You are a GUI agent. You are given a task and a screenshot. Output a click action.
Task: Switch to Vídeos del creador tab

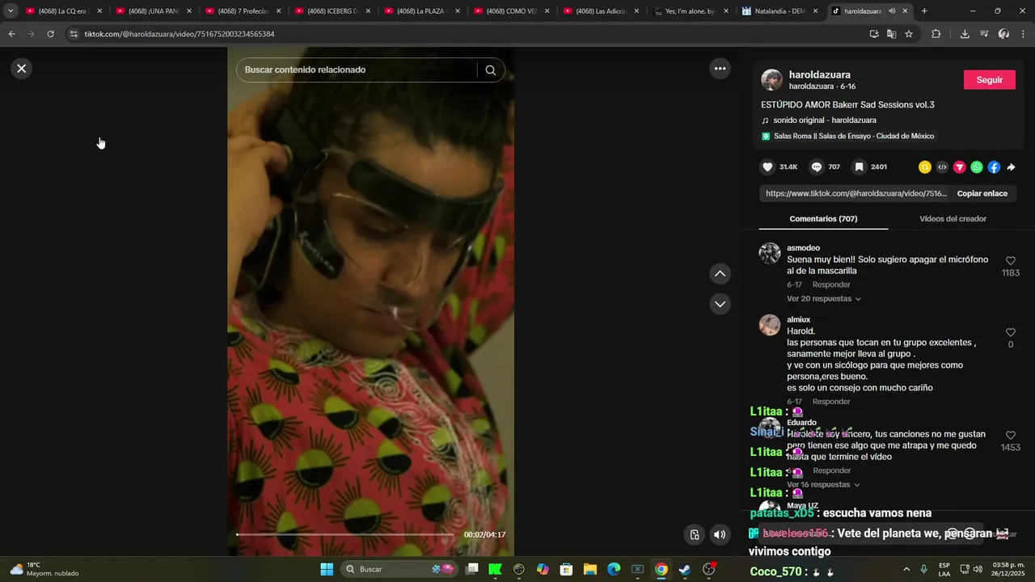click(x=953, y=219)
